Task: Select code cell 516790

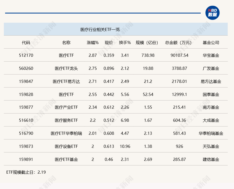Action: (26, 133)
